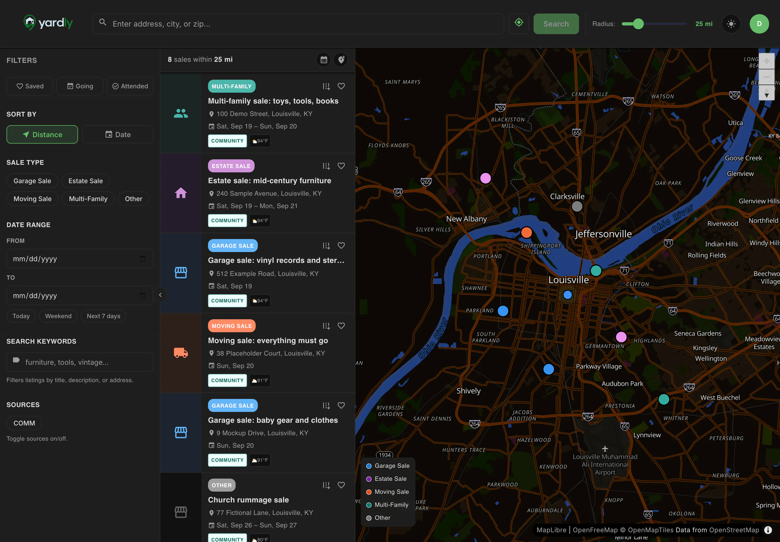Sort by Distance
Screen dimensions: 780x542
tap(42, 134)
